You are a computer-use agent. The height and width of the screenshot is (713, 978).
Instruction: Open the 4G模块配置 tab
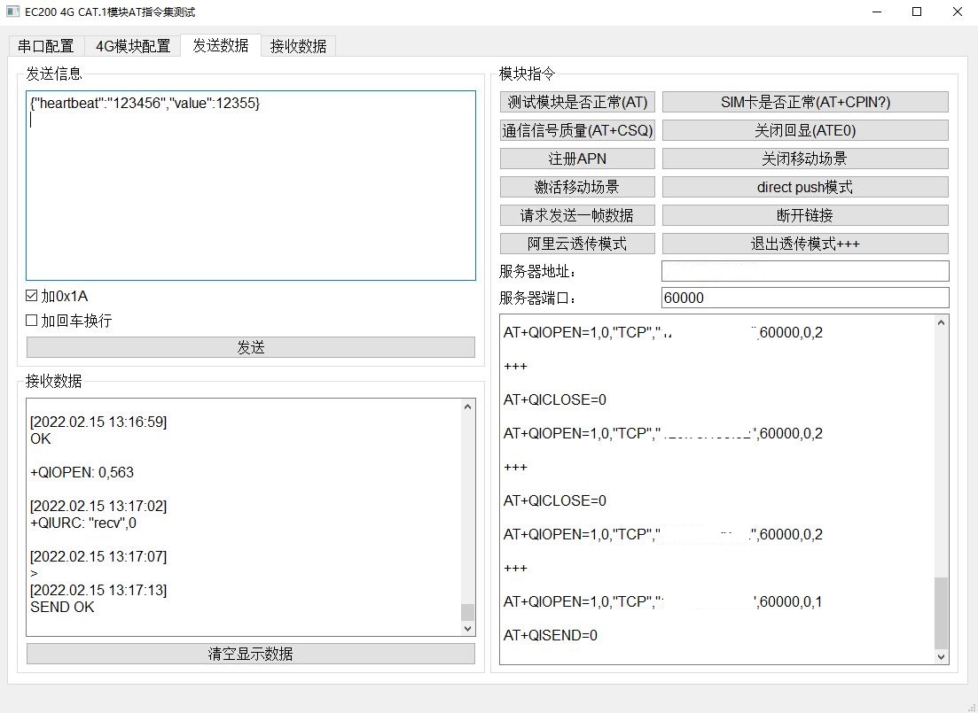[131, 46]
